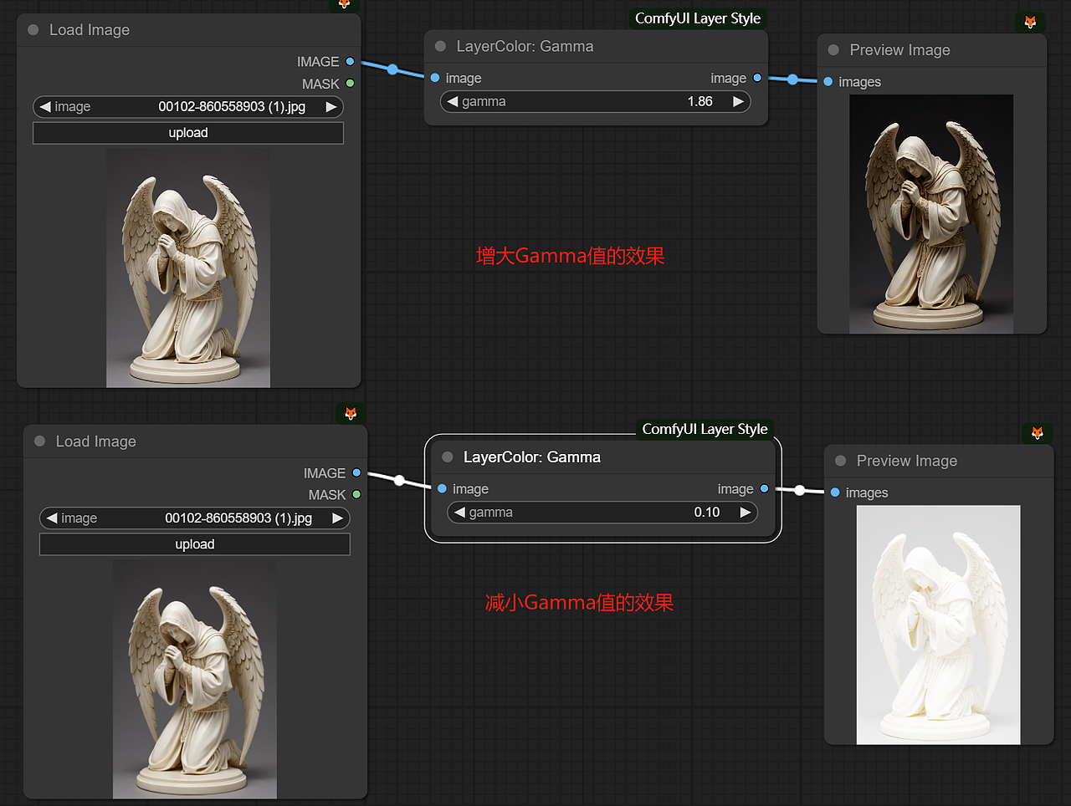Click the IMAGE output port on the upper Load Image node
The height and width of the screenshot is (806, 1071).
pyautogui.click(x=350, y=62)
